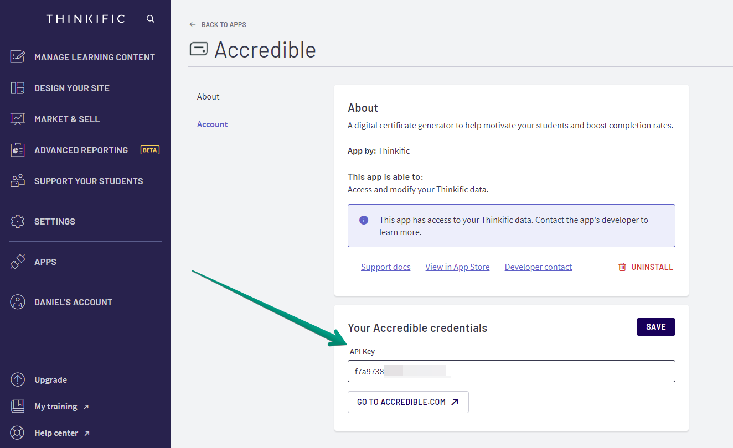Screen dimensions: 733x448
Task: Click the My training book icon
Action: coord(18,407)
